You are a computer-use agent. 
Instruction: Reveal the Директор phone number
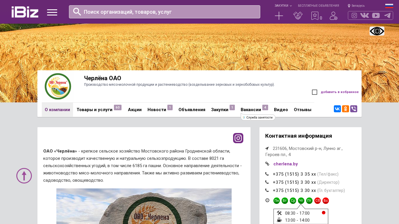click(294, 182)
